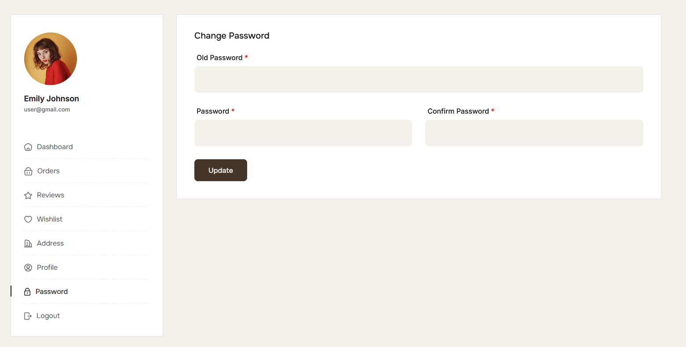Image resolution: width=686 pixels, height=347 pixels.
Task: Click the Wishlist heart icon
Action: click(x=28, y=219)
